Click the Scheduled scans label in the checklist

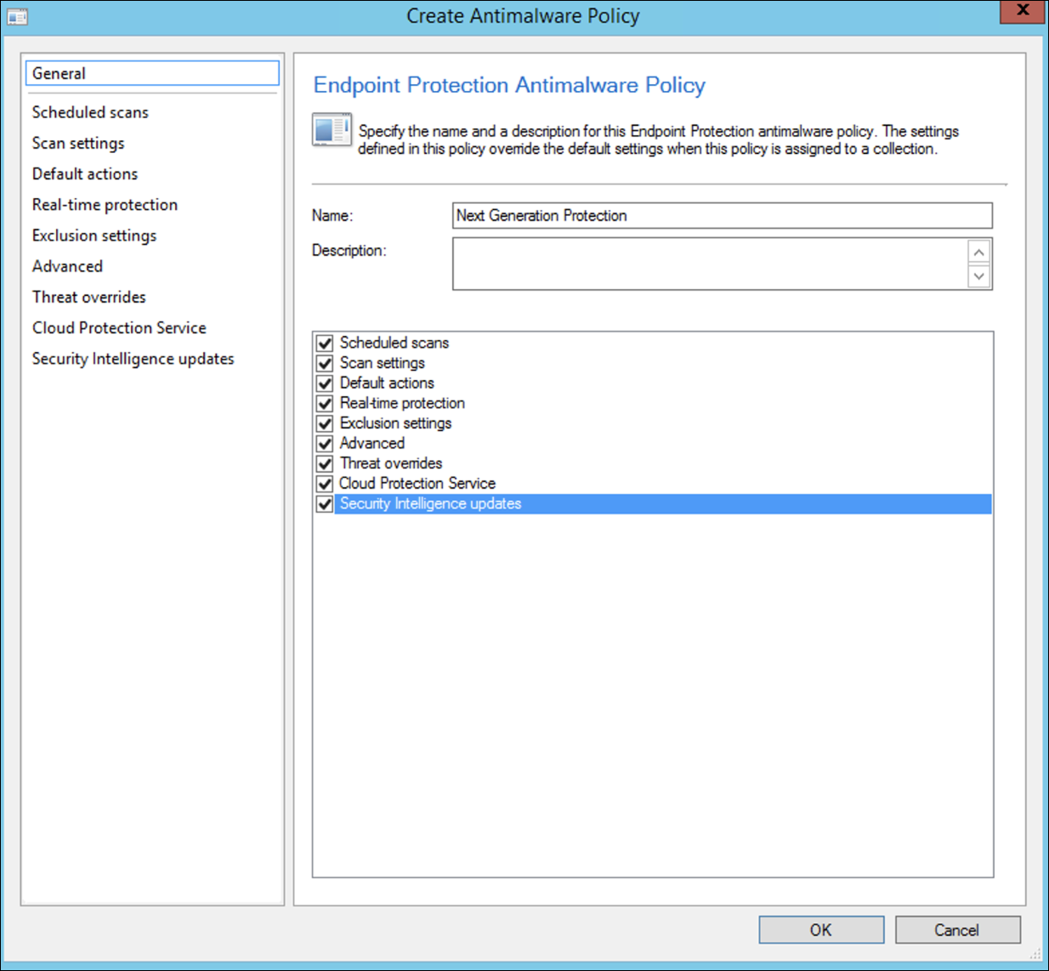tap(394, 343)
